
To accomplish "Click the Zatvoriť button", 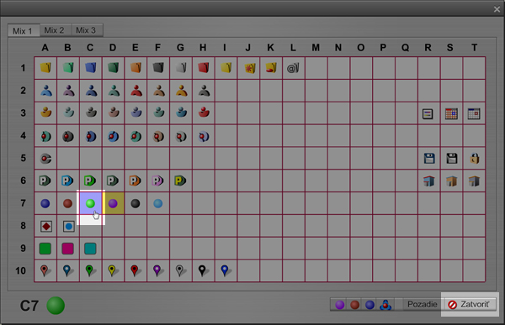I will (x=470, y=305).
